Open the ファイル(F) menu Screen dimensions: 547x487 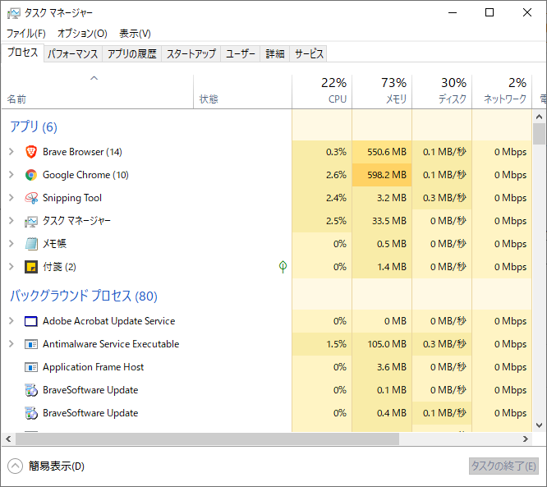click(26, 34)
